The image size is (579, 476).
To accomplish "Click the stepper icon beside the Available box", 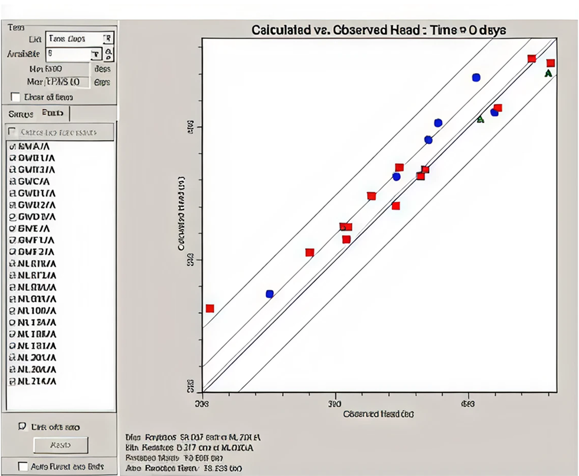I will click(x=109, y=54).
